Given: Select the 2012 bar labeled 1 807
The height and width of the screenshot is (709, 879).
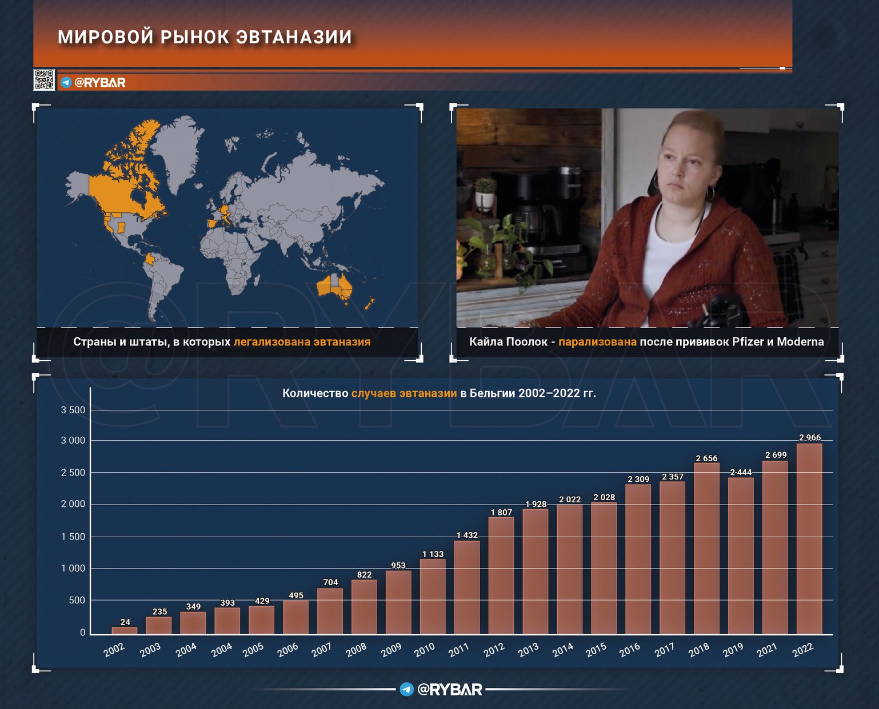Looking at the screenshot, I should pos(501,575).
